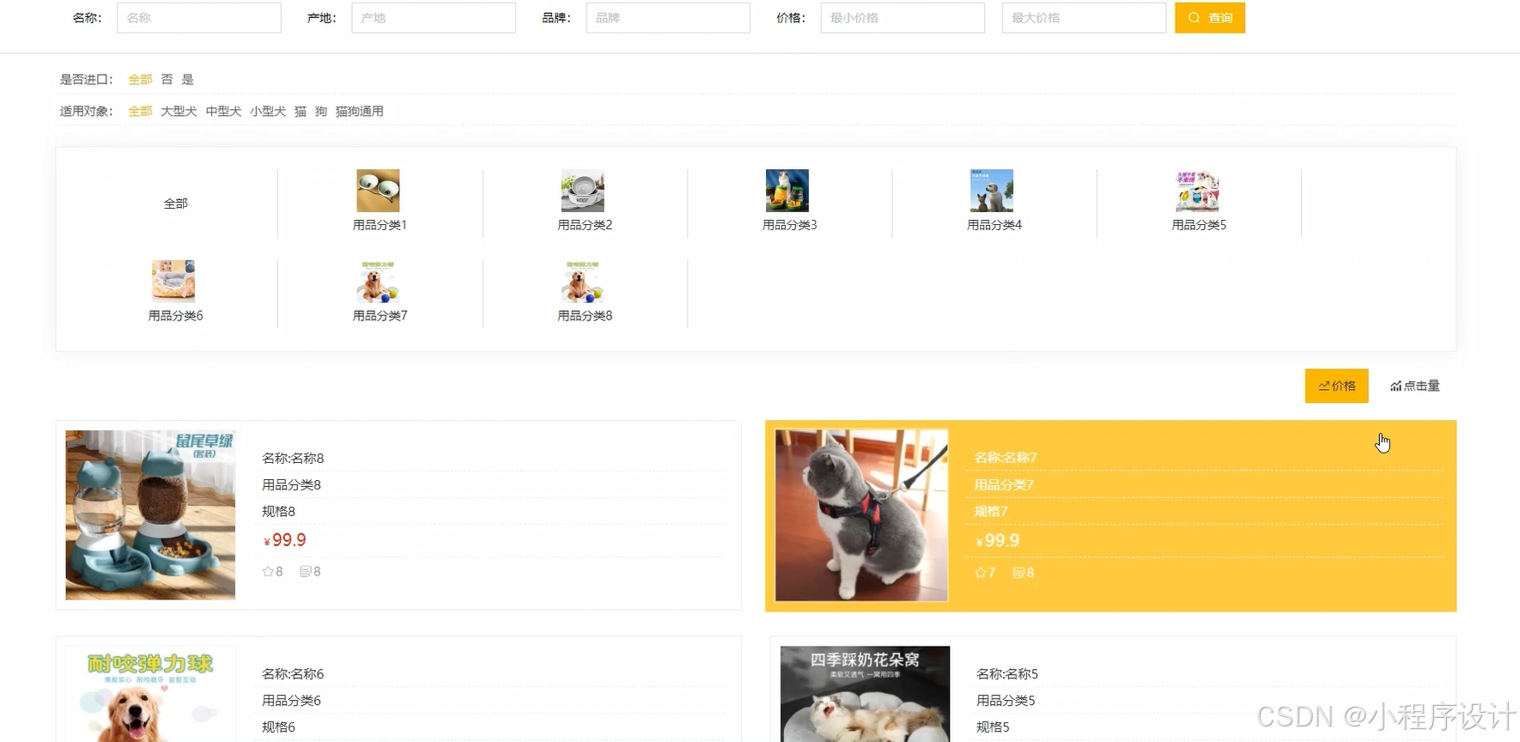This screenshot has height=742, width=1520.
Task: Click the 用品分类5 category label
Action: coord(1199,225)
